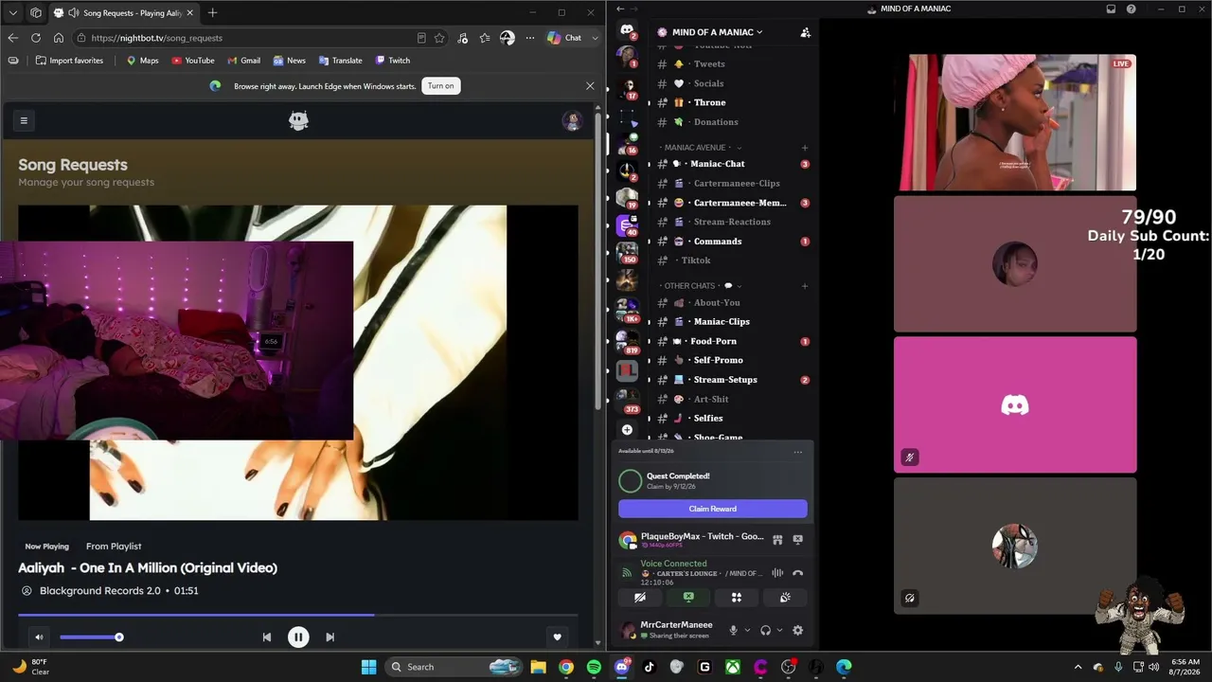Seek on the song progress bar
The width and height of the screenshot is (1212, 682).
(298, 615)
